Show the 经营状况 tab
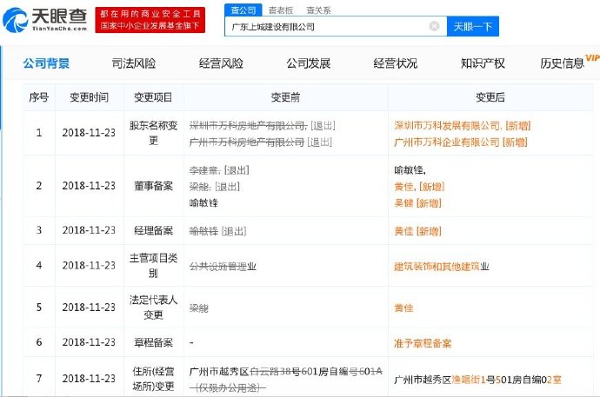This screenshot has height=397, width=600. tap(395, 63)
